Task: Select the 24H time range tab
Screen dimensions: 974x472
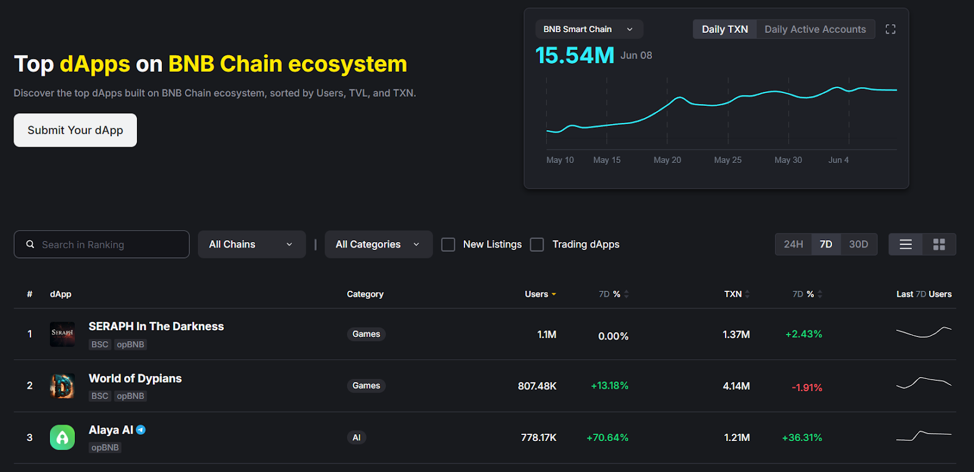Action: [793, 245]
